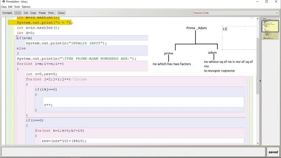Click the editor scrollbar down arrow
281x158 pixels.
click(x=258, y=143)
